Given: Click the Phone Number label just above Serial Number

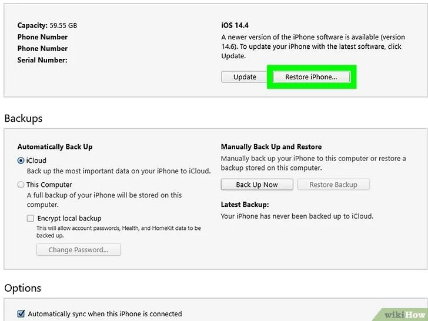Looking at the screenshot, I should [x=42, y=49].
